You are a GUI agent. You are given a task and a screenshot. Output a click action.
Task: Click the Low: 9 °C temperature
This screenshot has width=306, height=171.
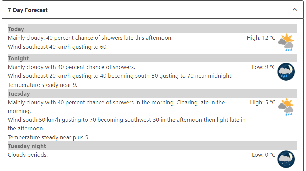(x=264, y=67)
